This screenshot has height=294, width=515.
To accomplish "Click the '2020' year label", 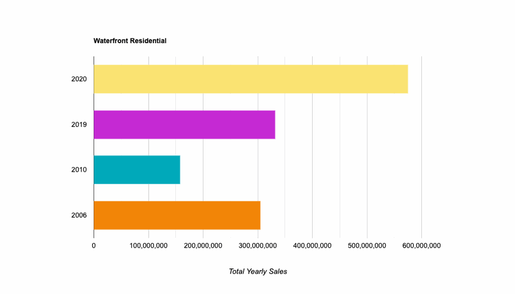I will (79, 79).
